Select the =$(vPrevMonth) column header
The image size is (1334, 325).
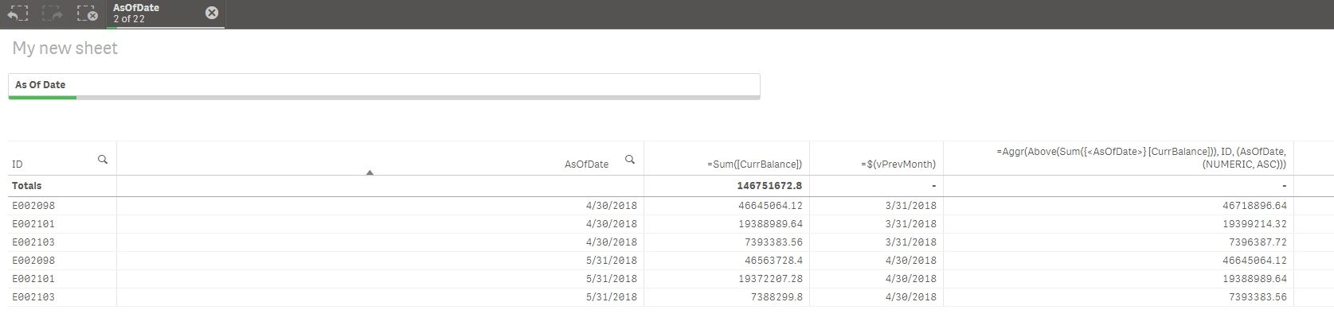point(898,164)
